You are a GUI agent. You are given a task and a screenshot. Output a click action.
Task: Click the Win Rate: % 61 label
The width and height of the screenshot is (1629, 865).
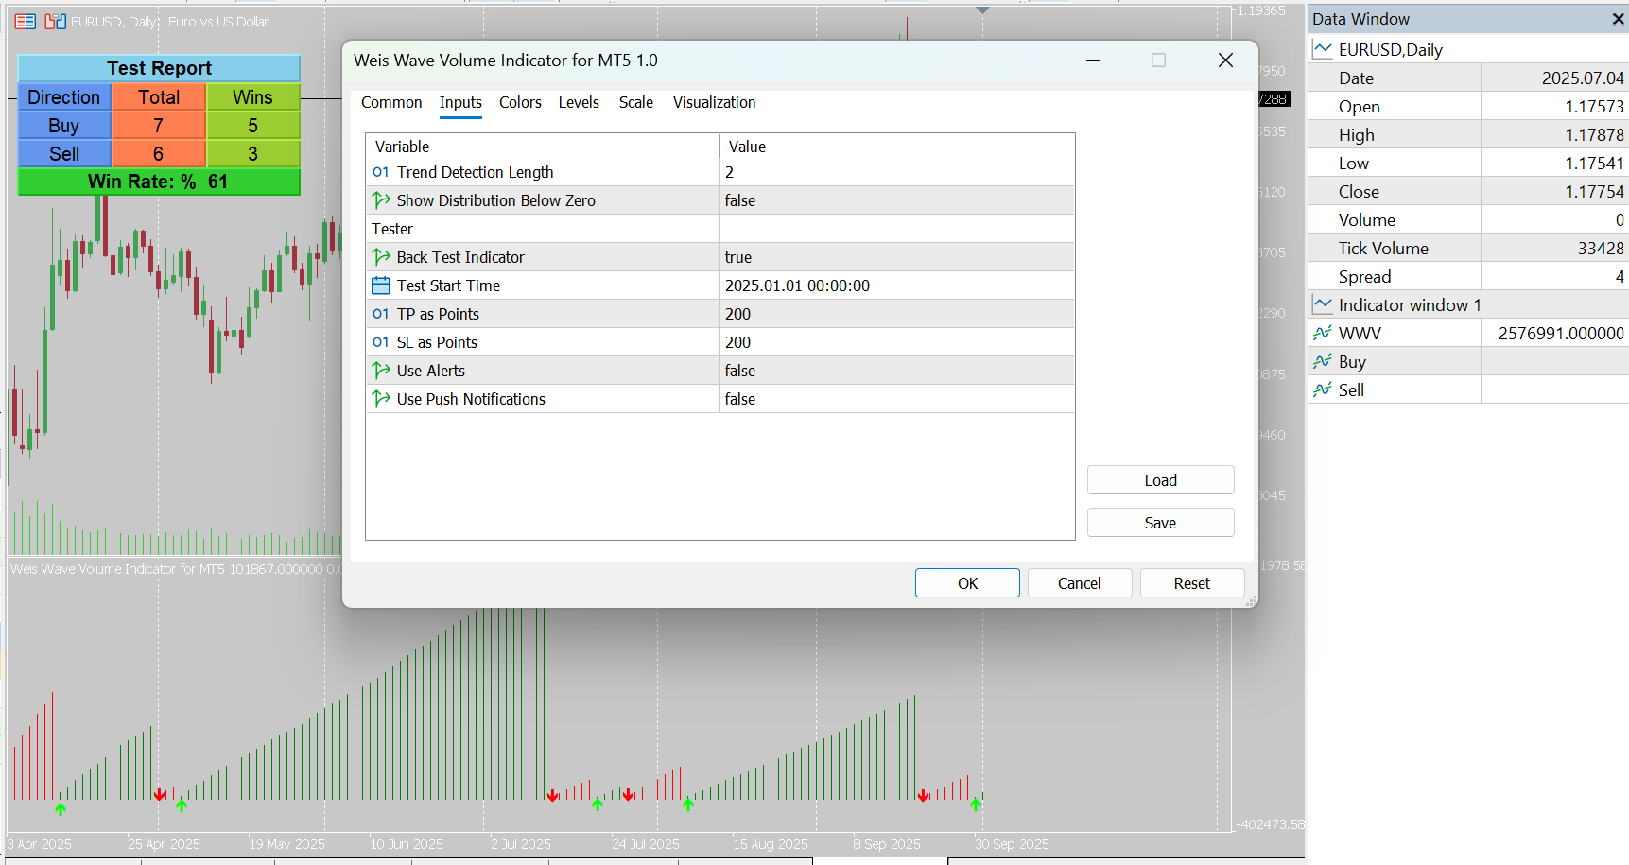pyautogui.click(x=159, y=182)
